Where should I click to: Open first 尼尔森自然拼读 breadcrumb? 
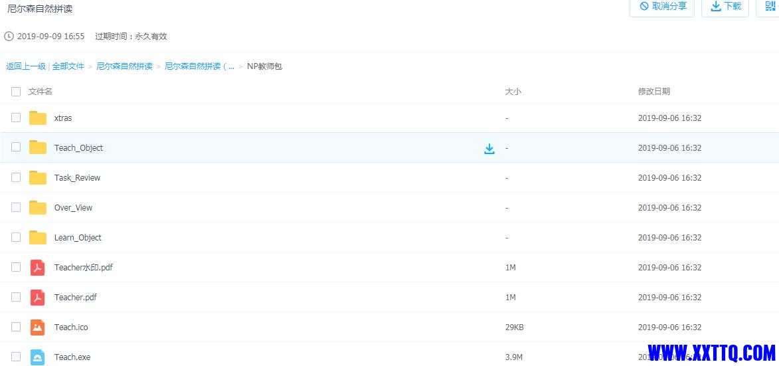124,66
